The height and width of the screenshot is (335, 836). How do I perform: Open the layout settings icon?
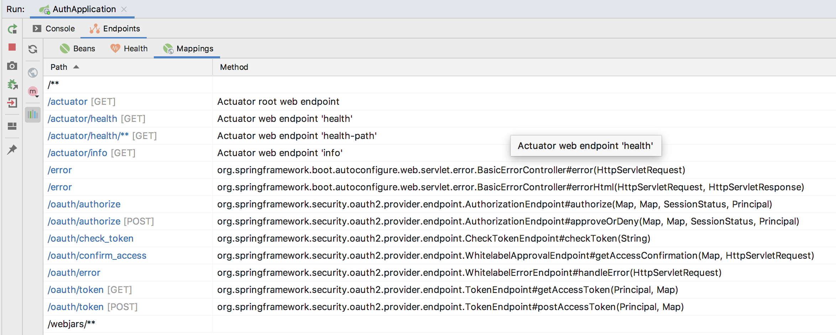(12, 126)
